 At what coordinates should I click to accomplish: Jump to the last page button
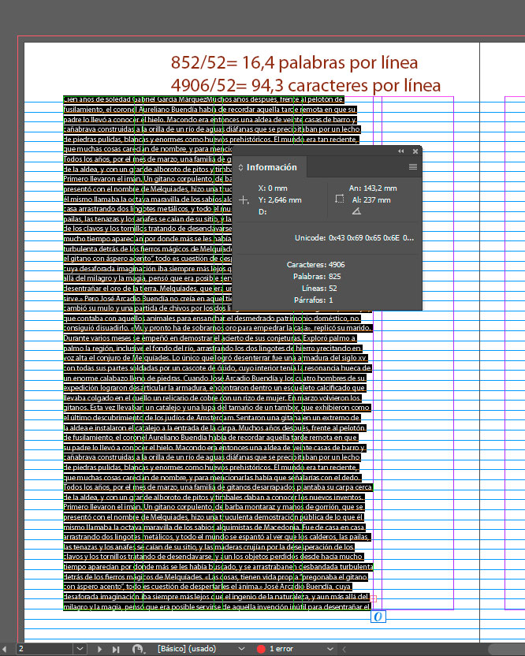[x=115, y=648]
